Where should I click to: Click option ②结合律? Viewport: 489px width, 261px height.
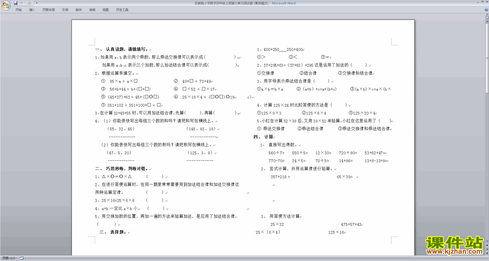pos(308,73)
